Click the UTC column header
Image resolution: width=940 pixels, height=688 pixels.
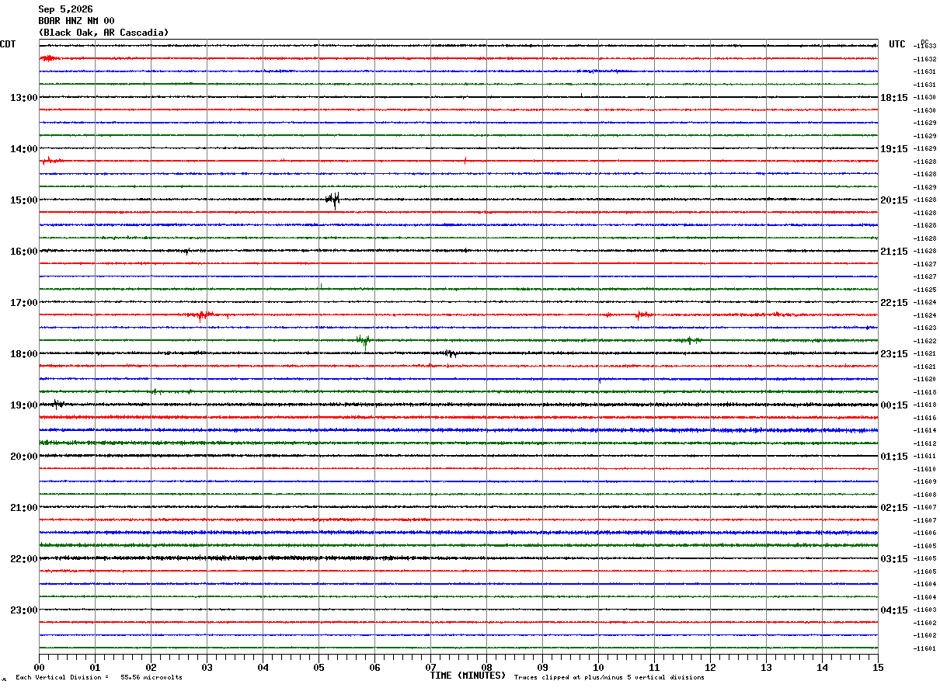click(897, 44)
